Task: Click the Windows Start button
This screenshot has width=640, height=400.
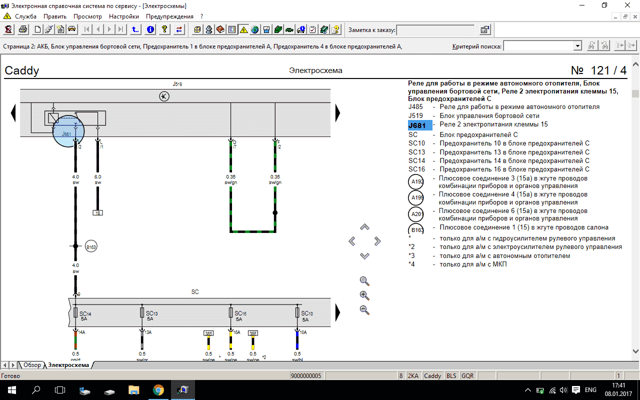Action: [12, 389]
